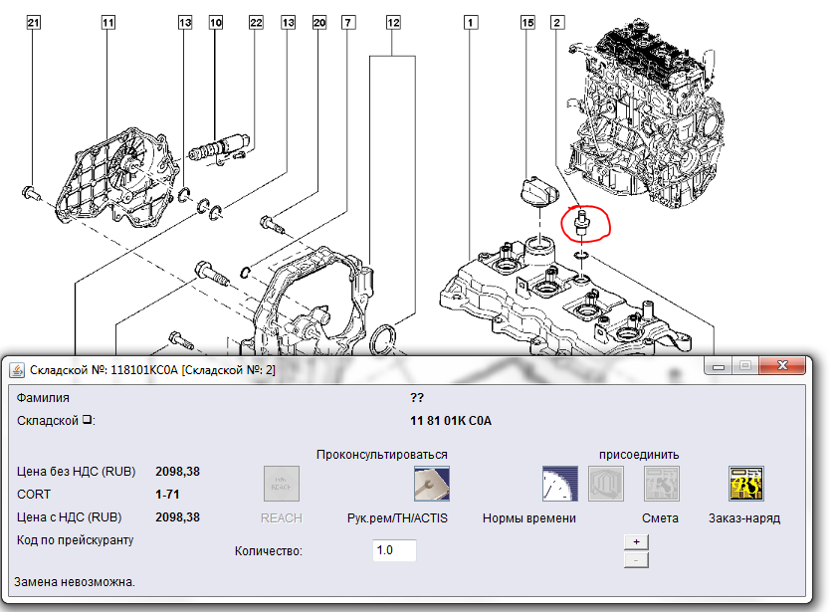
Task: Click the price value beside Цена без НДС (RUB)
Action: tap(177, 472)
